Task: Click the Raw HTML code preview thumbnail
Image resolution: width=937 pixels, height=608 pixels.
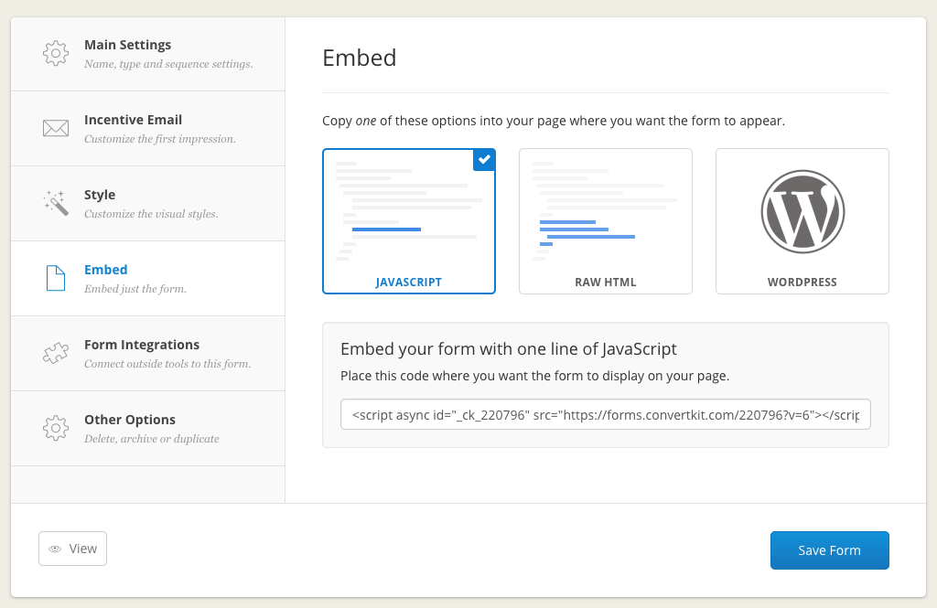Action: [x=605, y=212]
